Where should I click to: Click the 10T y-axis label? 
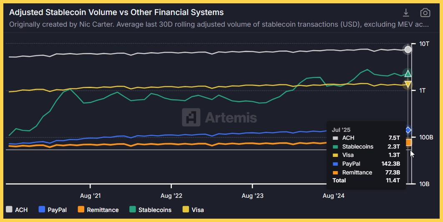(424, 44)
